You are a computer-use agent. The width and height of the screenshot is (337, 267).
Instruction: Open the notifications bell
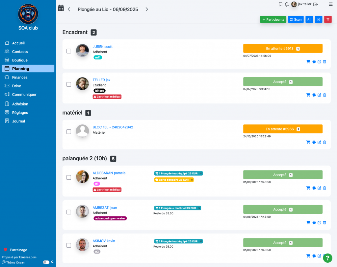click(x=287, y=4)
